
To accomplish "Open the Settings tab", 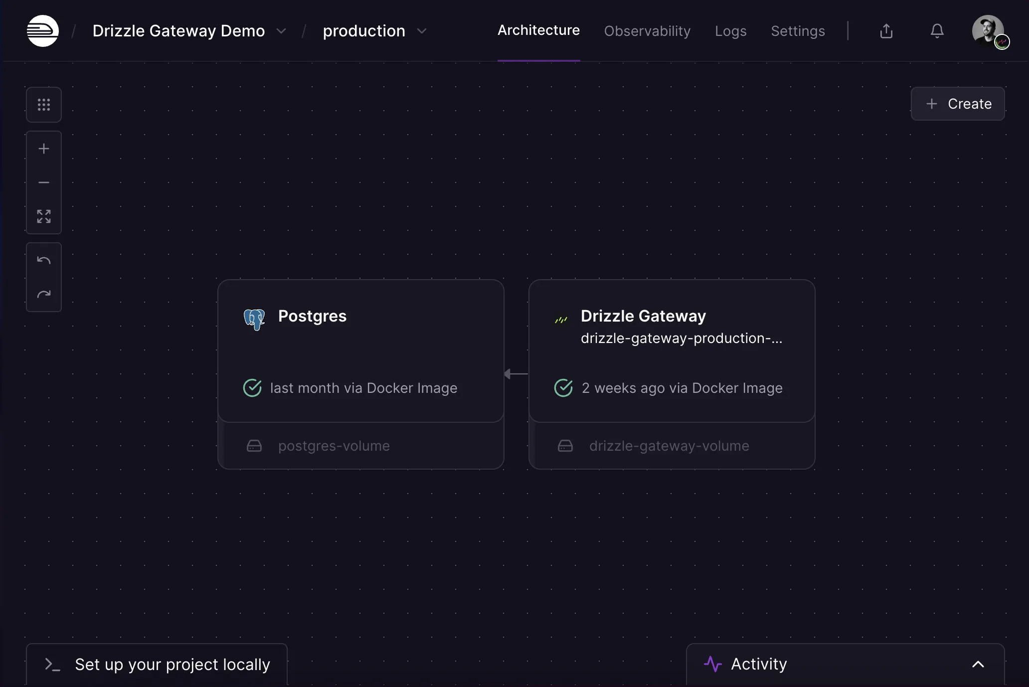I will click(798, 31).
